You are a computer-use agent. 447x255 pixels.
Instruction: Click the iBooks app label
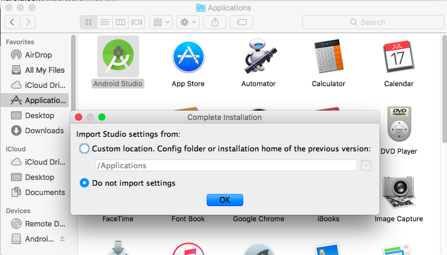point(328,219)
